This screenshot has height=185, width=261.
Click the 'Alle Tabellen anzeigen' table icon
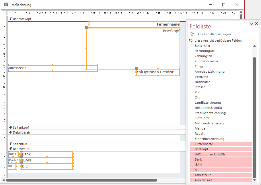pos(192,34)
